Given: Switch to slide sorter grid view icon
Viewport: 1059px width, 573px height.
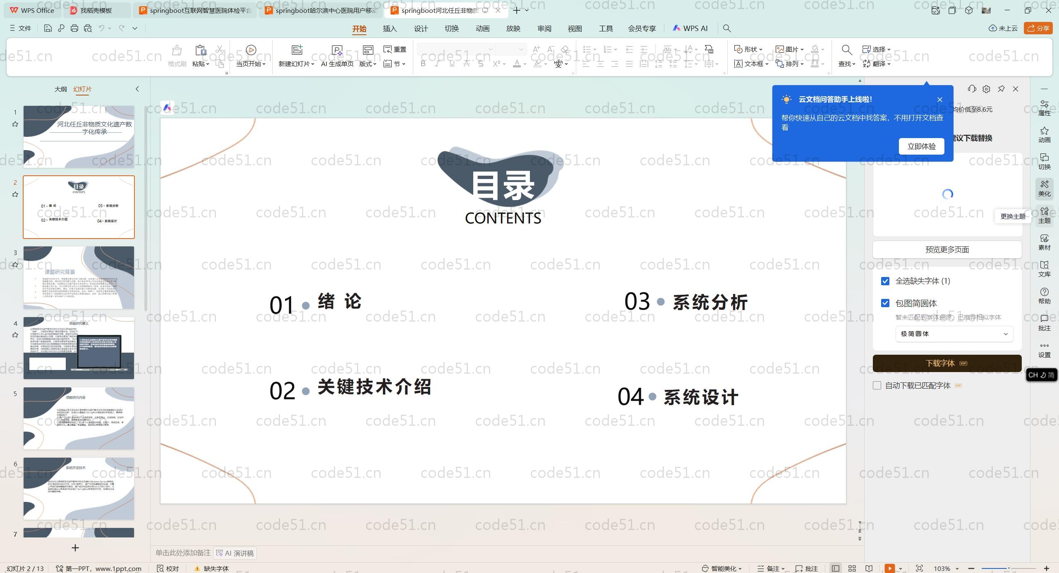Looking at the screenshot, I should click(x=852, y=568).
